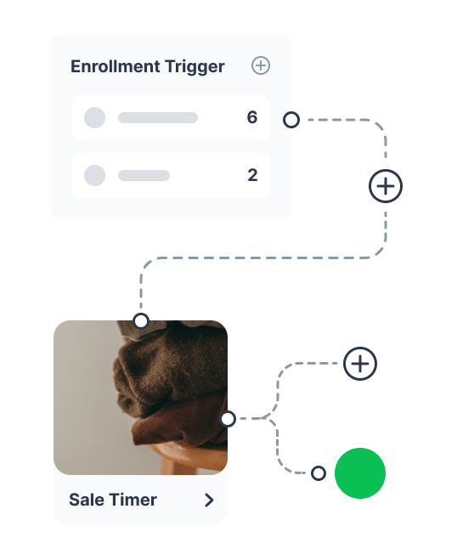Click the gray avatar circle in the first trigger row
This screenshot has height=560, width=474.
pos(94,117)
